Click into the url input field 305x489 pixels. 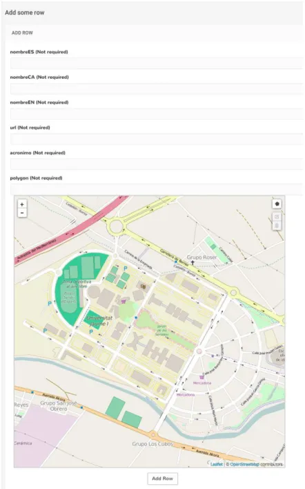coord(157,139)
